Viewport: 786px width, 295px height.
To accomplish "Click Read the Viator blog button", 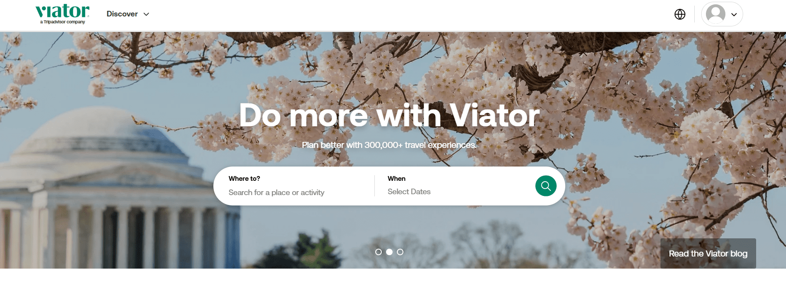I will click(x=708, y=253).
